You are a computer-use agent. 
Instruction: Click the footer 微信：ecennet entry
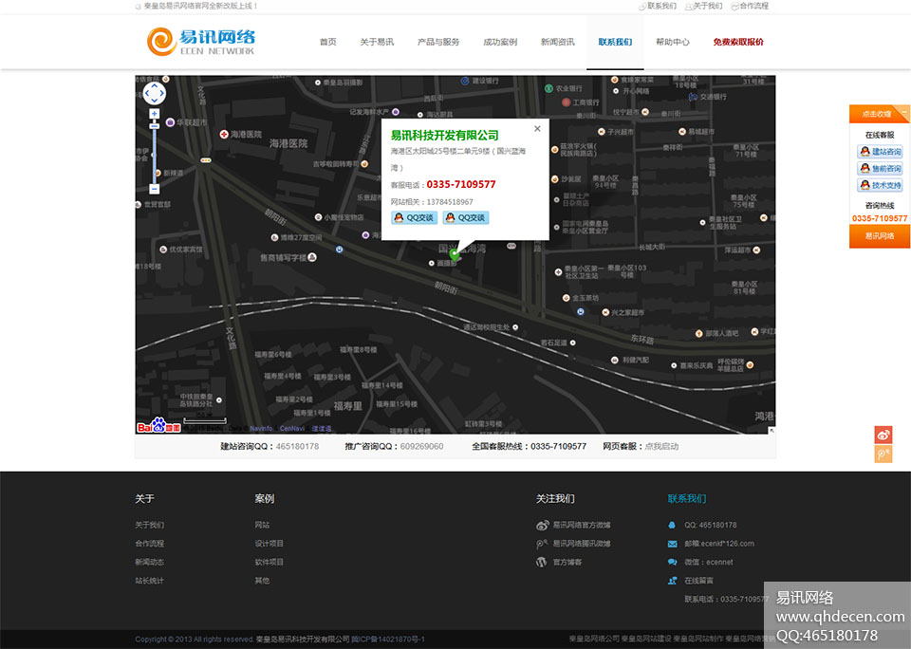point(709,562)
